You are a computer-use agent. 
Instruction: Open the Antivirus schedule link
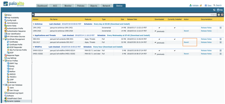pos(112,24)
